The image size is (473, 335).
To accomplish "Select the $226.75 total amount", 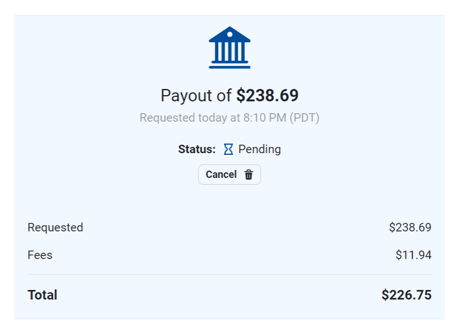I will (406, 295).
